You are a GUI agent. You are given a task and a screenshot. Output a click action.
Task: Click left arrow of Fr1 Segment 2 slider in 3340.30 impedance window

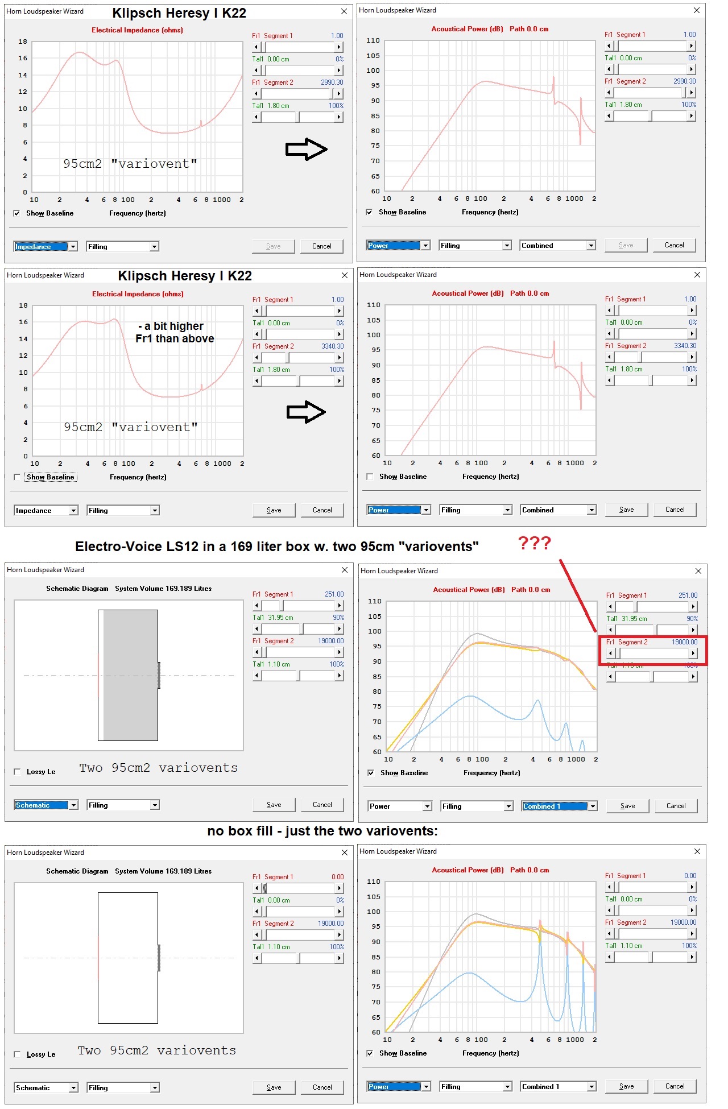click(x=257, y=358)
